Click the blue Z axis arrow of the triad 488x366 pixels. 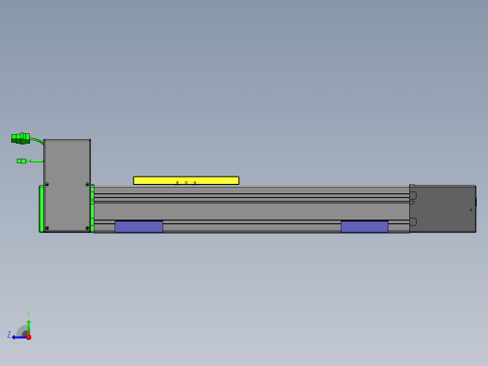(x=19, y=337)
